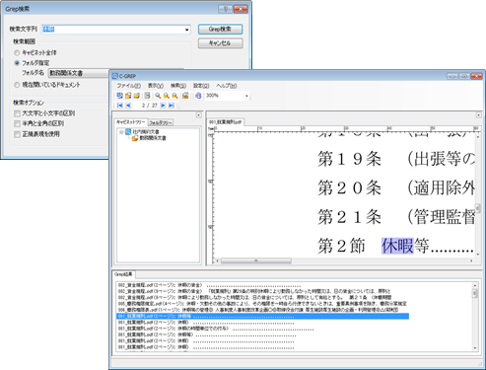Go to the first page with navigation arrow
This screenshot has height=370, width=486.
coord(119,106)
